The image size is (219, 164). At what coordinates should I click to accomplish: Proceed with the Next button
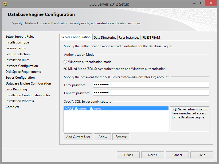[153, 155]
